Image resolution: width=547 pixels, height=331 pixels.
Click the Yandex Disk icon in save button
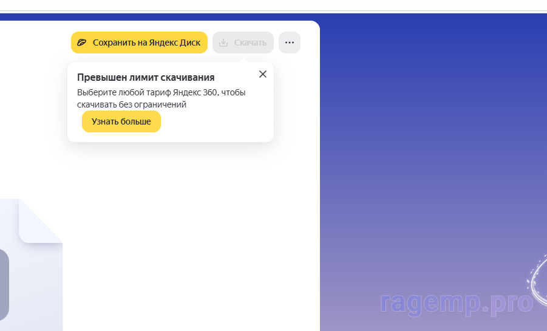pyautogui.click(x=82, y=43)
